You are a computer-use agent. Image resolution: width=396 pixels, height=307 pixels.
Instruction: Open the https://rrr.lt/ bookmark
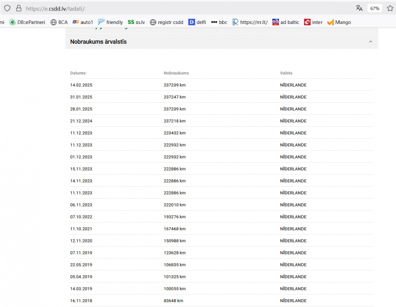pos(250,22)
